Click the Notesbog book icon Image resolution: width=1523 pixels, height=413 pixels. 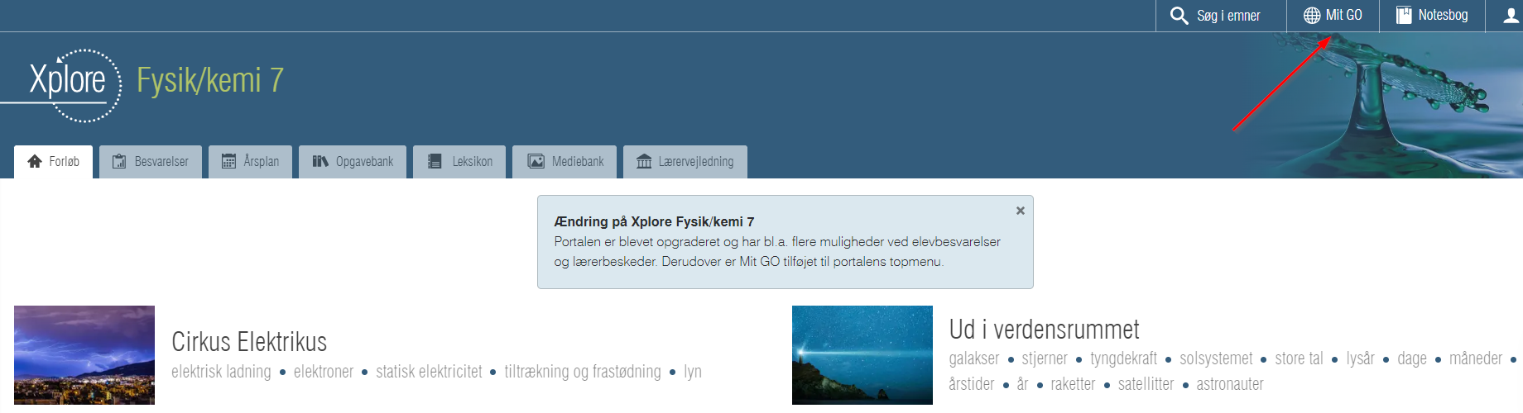pyautogui.click(x=1404, y=16)
